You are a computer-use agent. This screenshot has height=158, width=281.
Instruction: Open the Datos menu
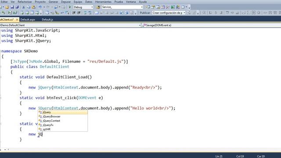89,2
